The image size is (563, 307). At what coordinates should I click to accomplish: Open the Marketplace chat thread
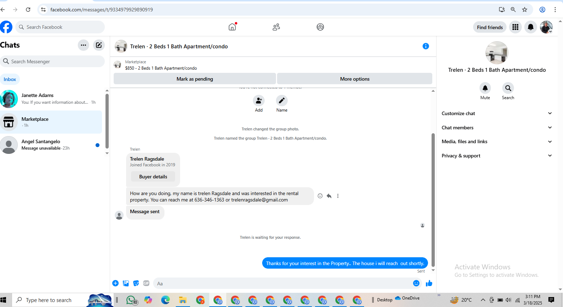click(51, 122)
